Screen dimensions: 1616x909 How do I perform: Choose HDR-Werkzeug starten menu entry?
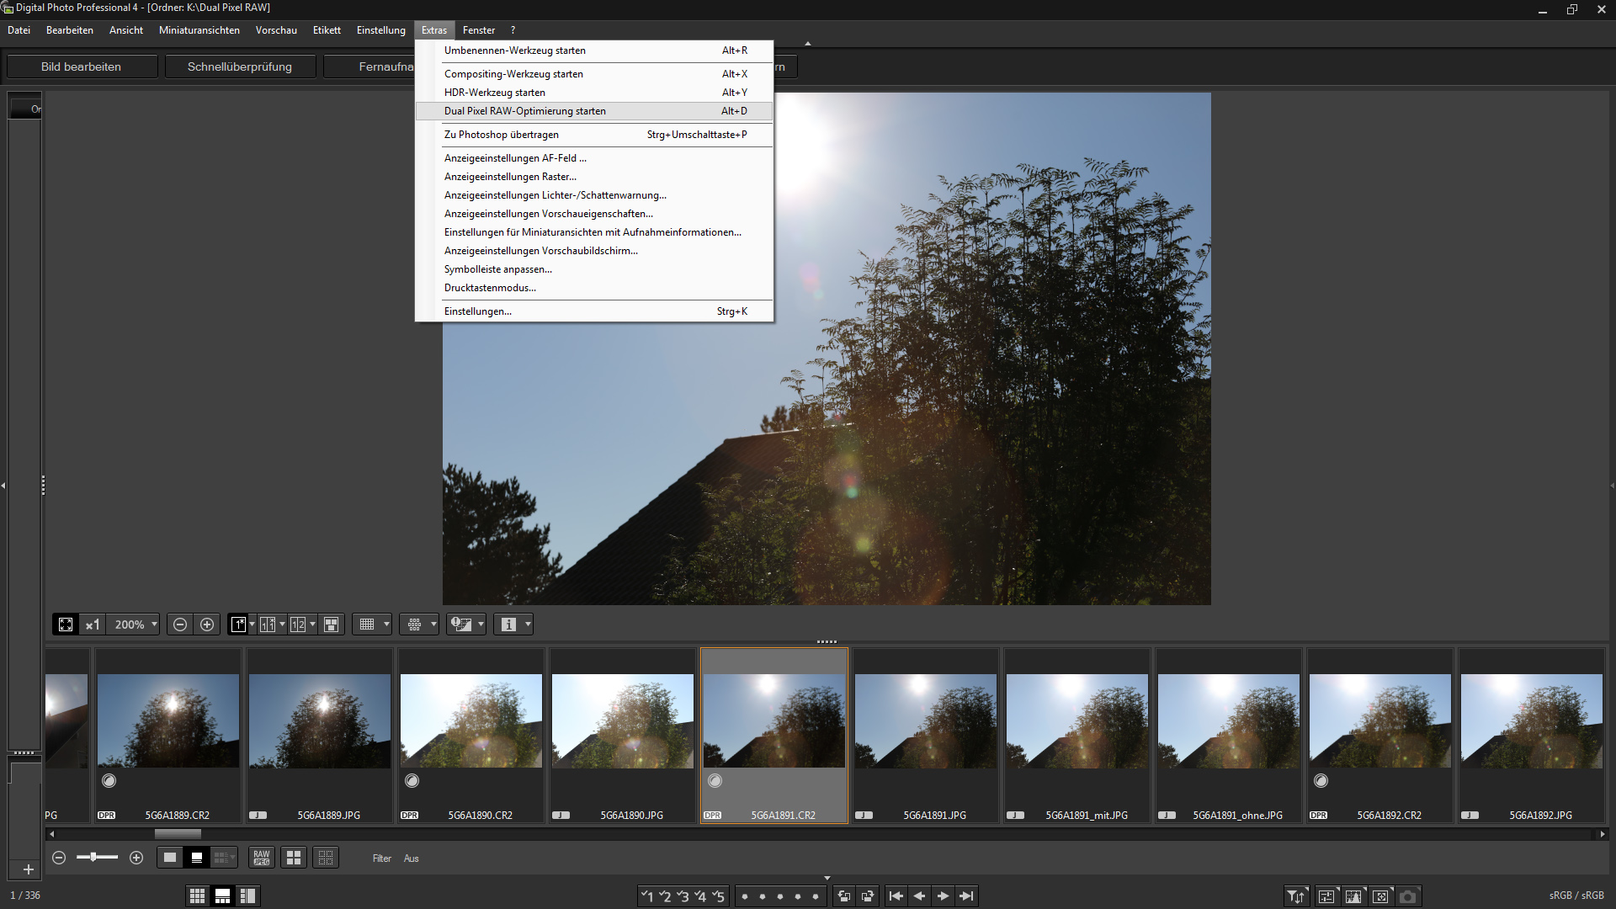(594, 93)
